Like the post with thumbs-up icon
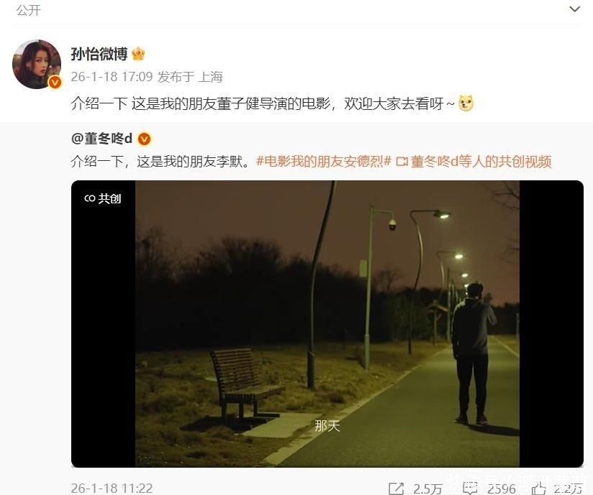This screenshot has height=495, width=593. coord(538,489)
